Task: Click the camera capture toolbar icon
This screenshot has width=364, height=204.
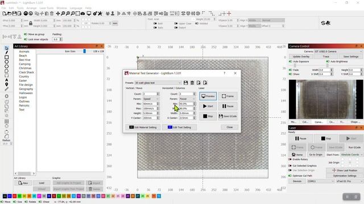Action: coord(82,14)
